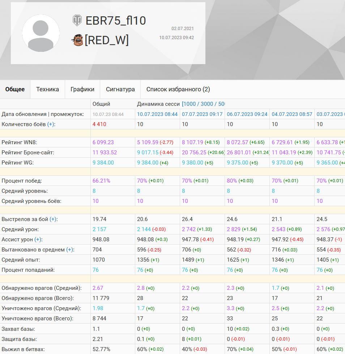Expand the plus next to Вытанковано в среднем
345x354 pixels.
coord(70,250)
